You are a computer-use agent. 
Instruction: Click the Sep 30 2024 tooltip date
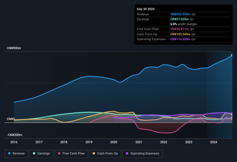click(x=146, y=9)
